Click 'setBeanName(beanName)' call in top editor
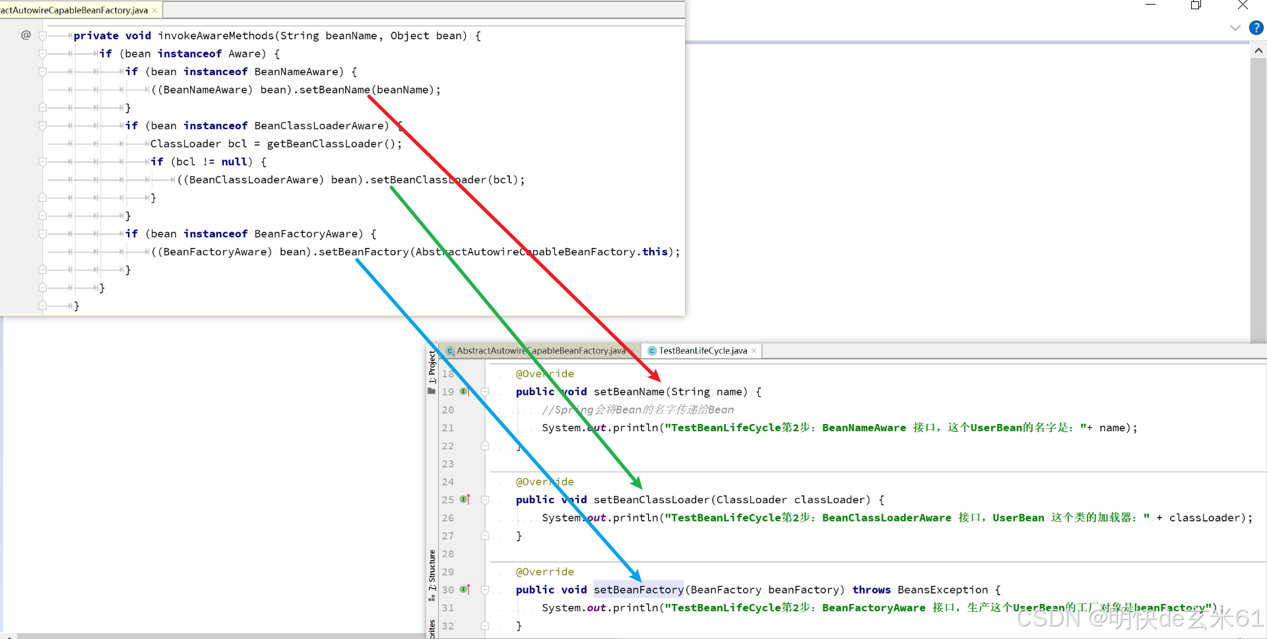The image size is (1267, 639). [x=367, y=90]
